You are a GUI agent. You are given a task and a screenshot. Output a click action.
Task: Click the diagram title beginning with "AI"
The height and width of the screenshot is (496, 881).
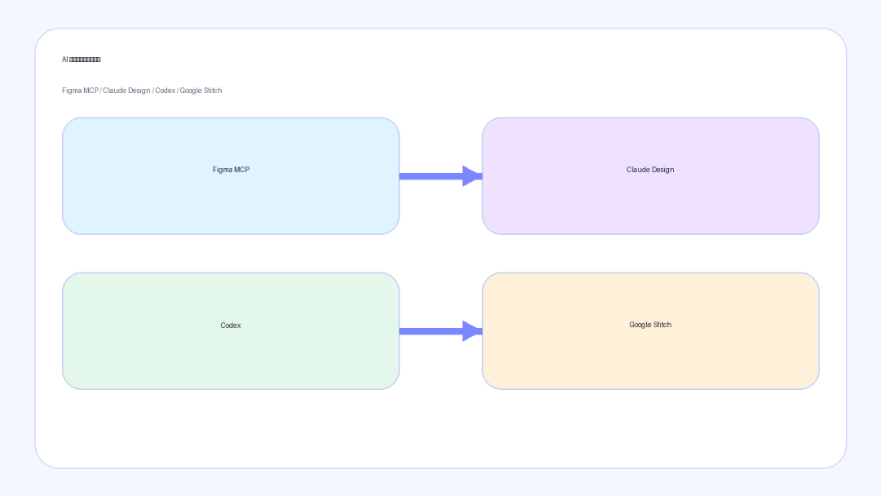[x=82, y=60]
